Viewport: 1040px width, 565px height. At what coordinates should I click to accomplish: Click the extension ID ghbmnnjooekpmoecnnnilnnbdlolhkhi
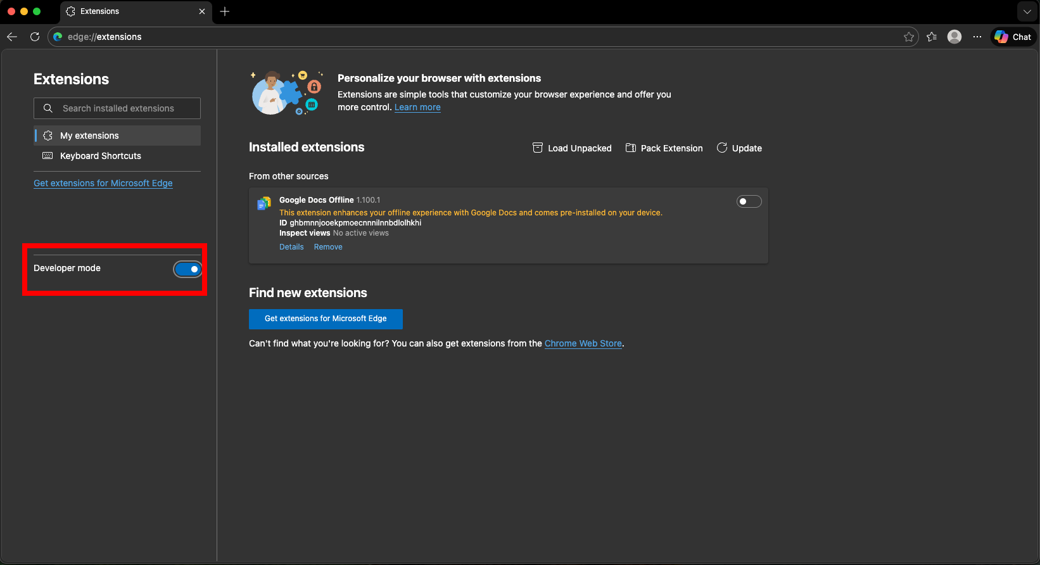pyautogui.click(x=355, y=223)
